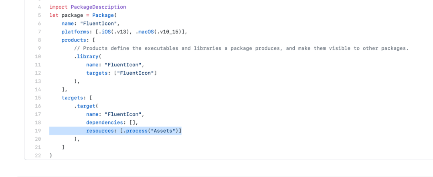Click line number 22
This screenshot has height=177, width=433.
[x=38, y=156]
